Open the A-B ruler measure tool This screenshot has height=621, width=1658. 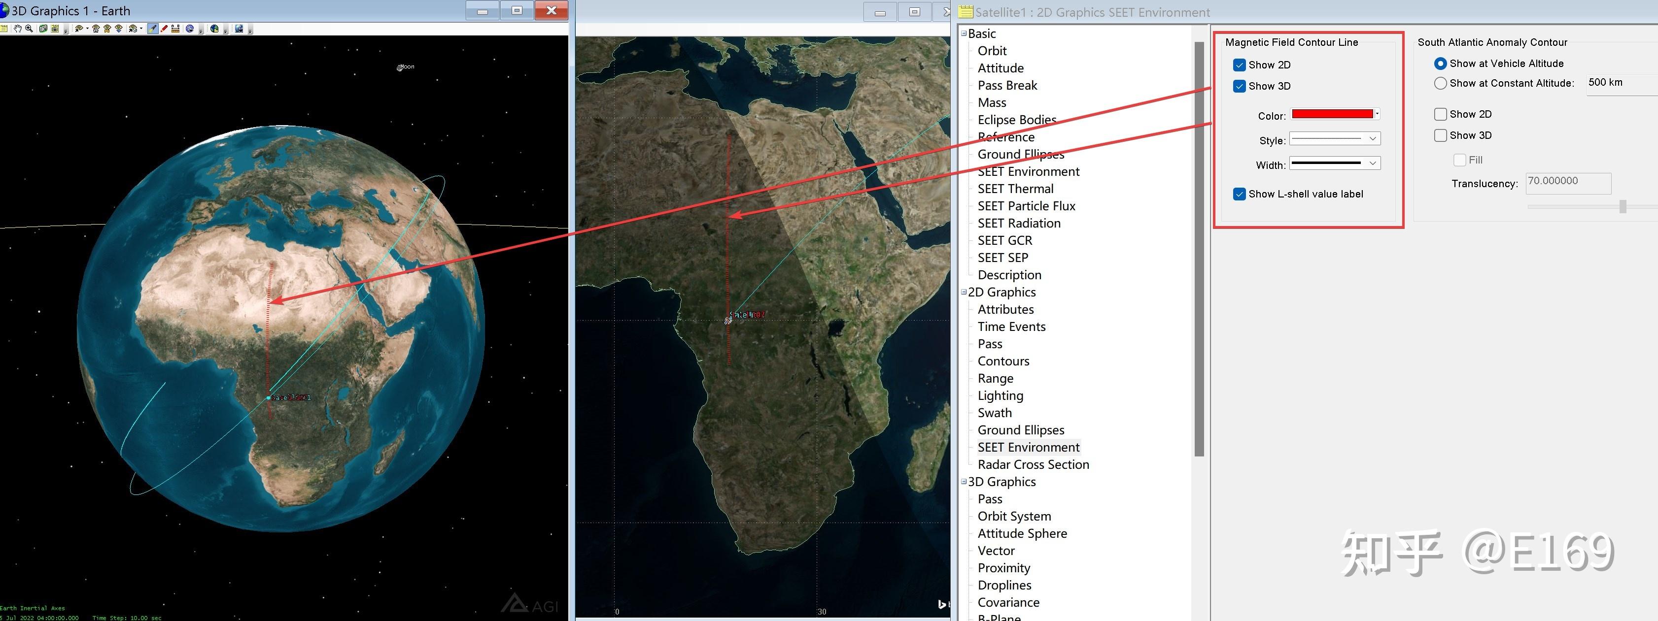coord(175,29)
